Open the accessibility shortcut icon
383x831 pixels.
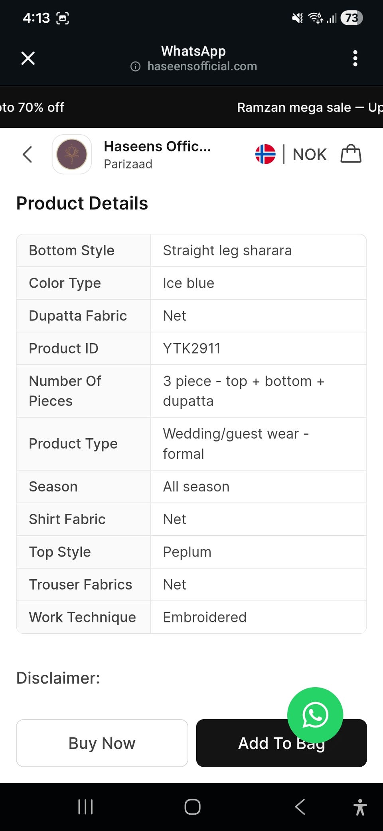click(360, 807)
